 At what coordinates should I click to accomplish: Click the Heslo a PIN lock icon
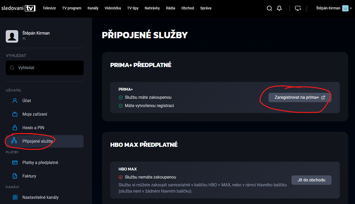(15, 128)
